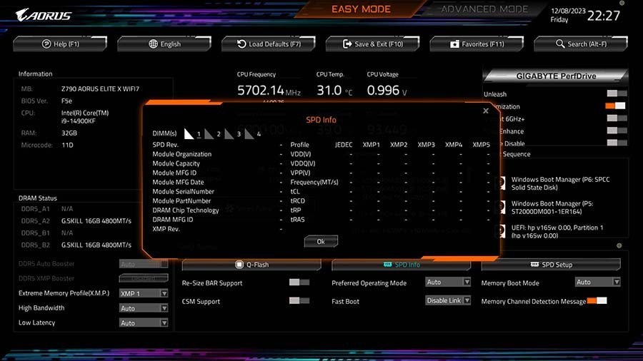The image size is (643, 361).
Task: Toggle Re-Size BAR Support
Action: click(299, 282)
